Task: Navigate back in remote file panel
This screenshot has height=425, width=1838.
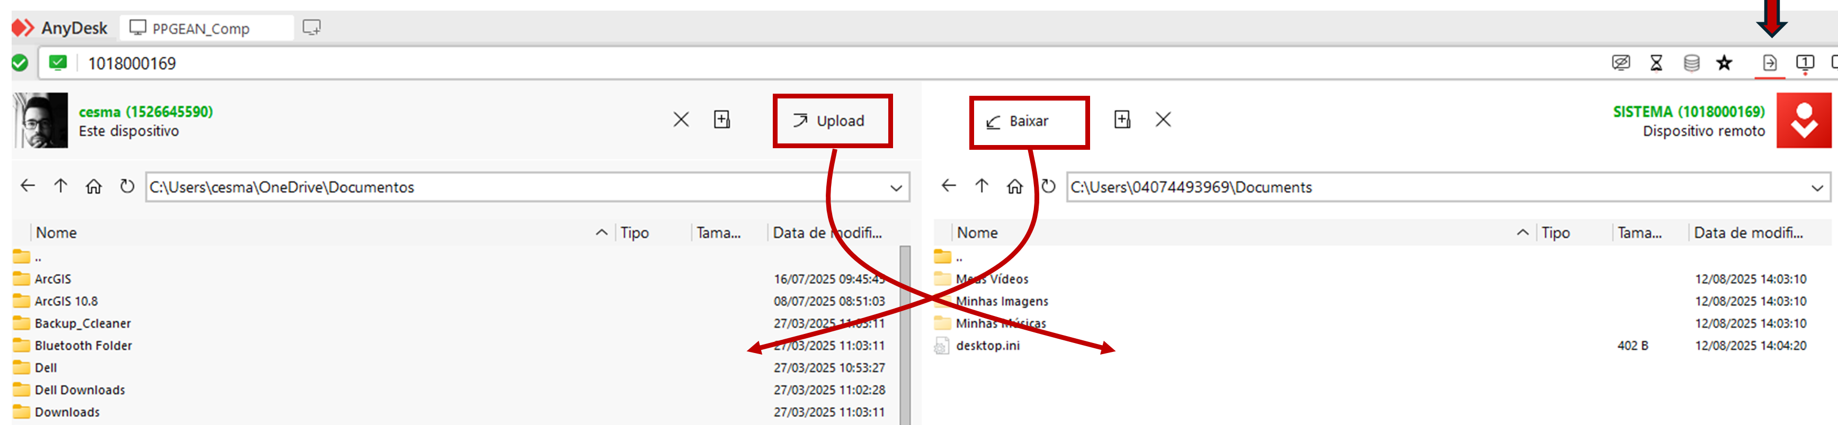Action: tap(948, 186)
